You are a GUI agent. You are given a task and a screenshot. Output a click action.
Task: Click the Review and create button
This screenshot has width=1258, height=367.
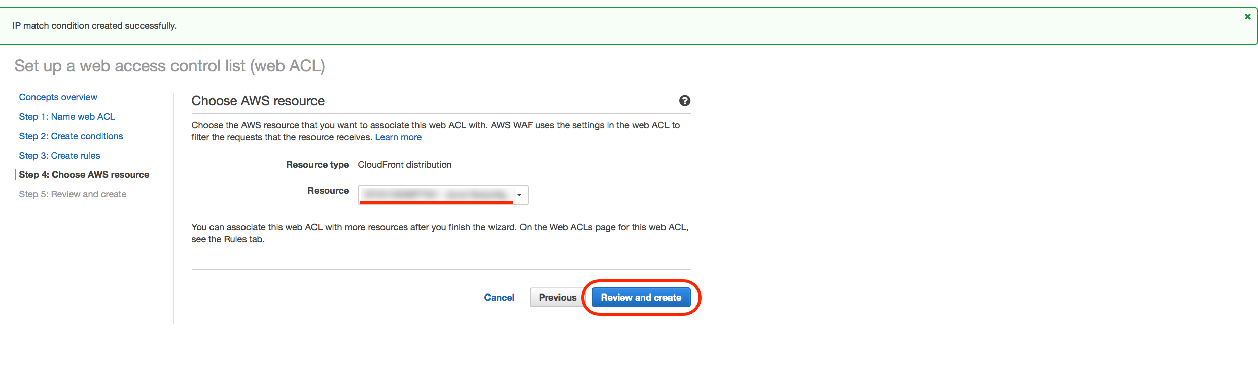(x=641, y=297)
